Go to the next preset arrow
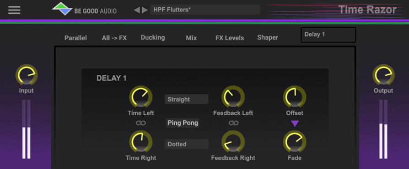The width and height of the screenshot is (409, 169). pos(145,10)
